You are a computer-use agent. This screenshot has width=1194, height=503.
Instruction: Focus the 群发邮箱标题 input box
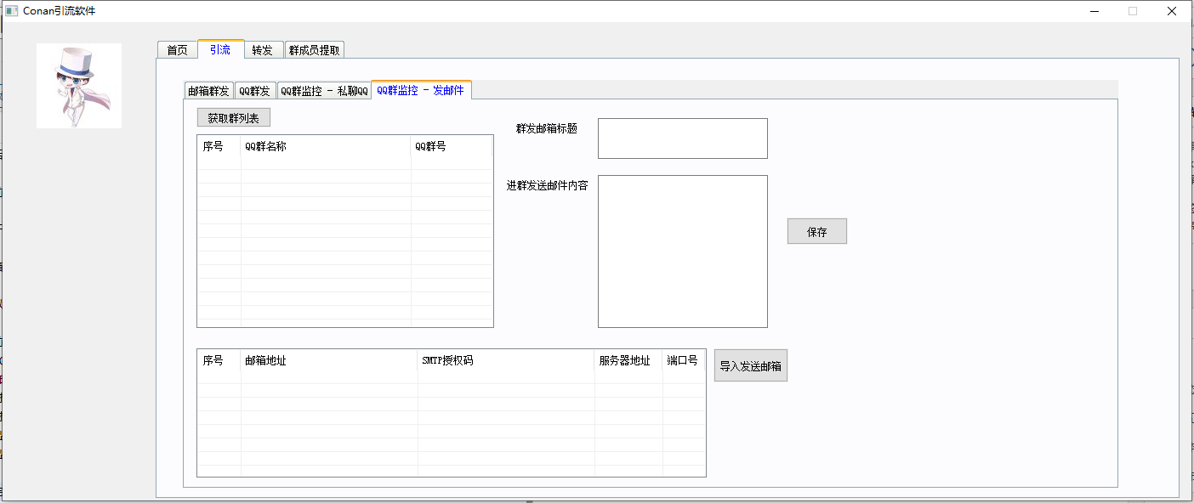coord(682,138)
